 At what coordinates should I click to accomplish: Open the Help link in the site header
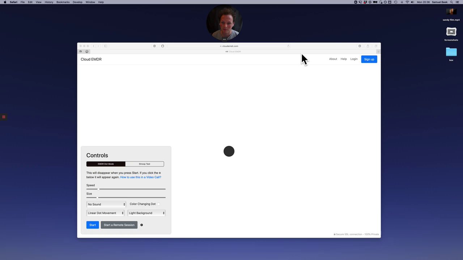pos(344,59)
